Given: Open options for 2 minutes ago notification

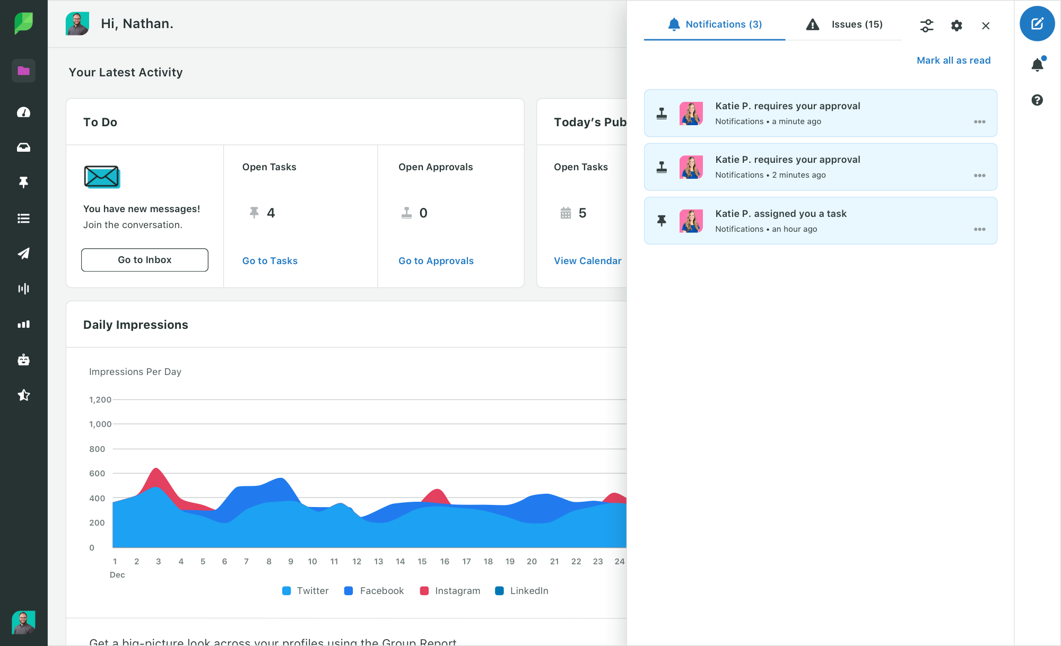Looking at the screenshot, I should coord(979,176).
